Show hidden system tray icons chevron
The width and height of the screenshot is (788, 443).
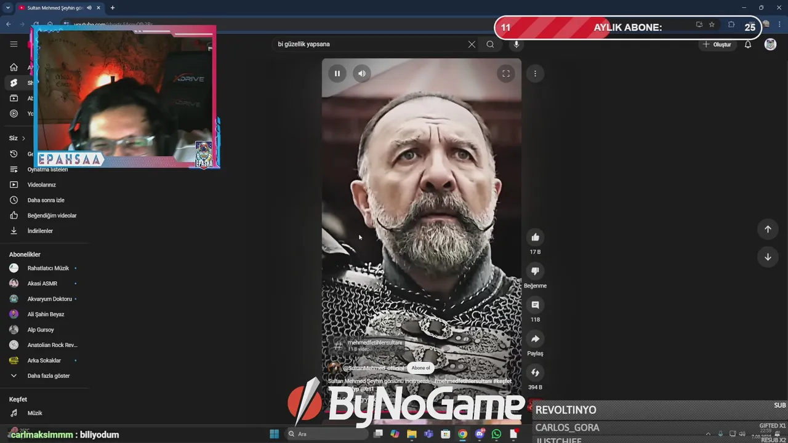click(708, 434)
